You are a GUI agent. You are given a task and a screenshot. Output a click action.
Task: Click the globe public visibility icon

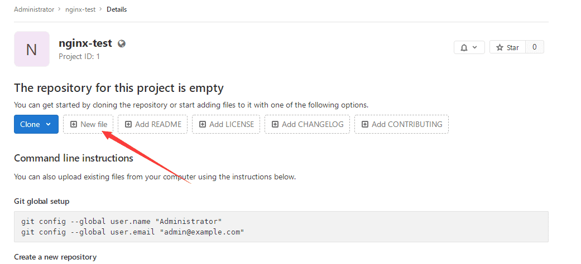(x=122, y=43)
